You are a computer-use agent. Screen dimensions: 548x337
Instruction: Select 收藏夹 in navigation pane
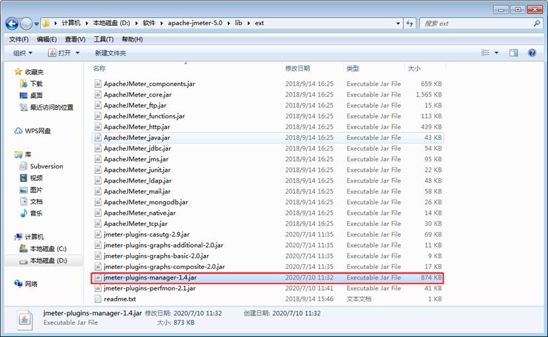click(x=34, y=72)
